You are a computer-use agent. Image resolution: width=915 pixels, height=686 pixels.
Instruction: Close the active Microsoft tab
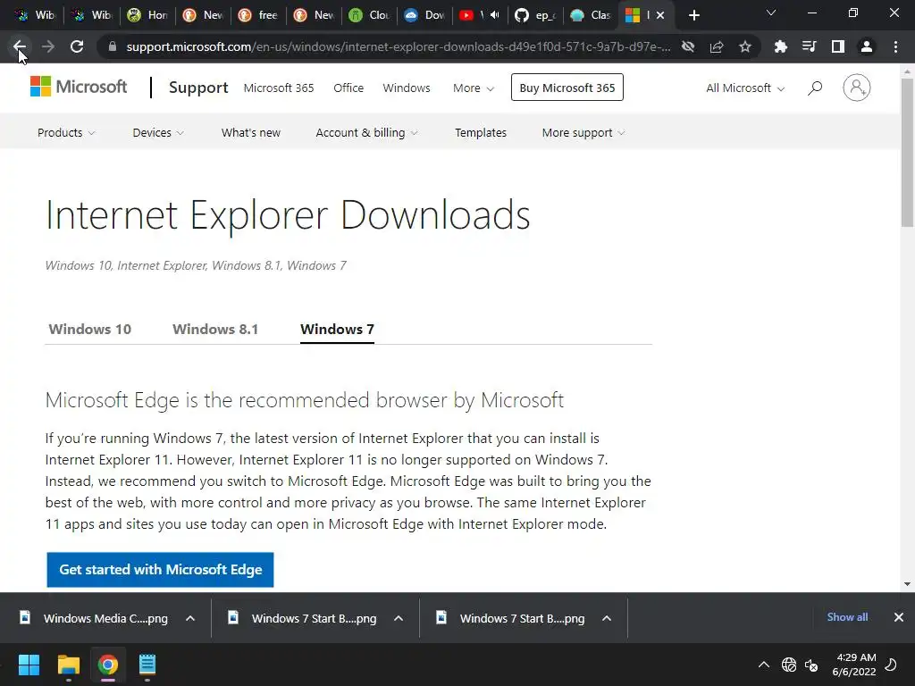[660, 15]
